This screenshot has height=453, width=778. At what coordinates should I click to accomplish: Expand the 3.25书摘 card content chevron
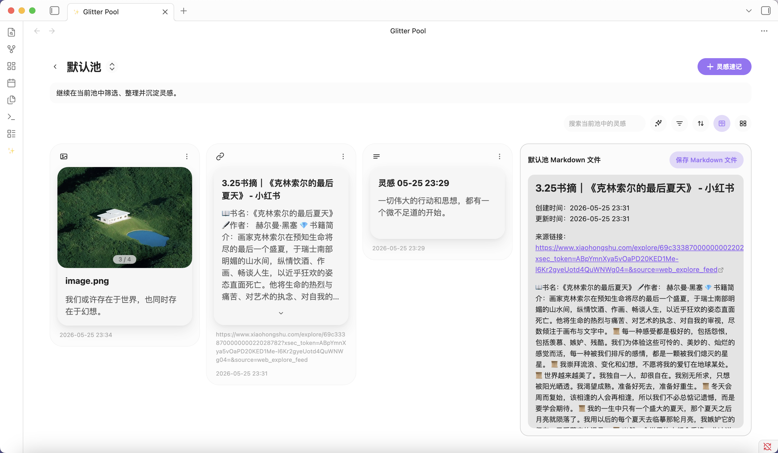[x=281, y=313]
